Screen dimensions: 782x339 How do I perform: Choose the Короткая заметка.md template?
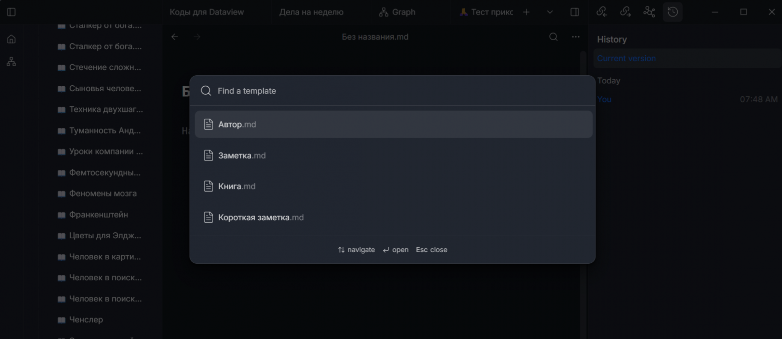(394, 217)
